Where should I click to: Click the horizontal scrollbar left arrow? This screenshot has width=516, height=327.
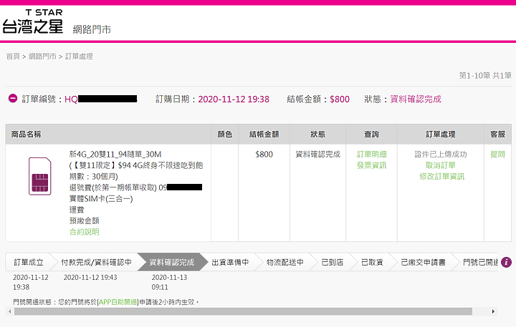[10, 311]
